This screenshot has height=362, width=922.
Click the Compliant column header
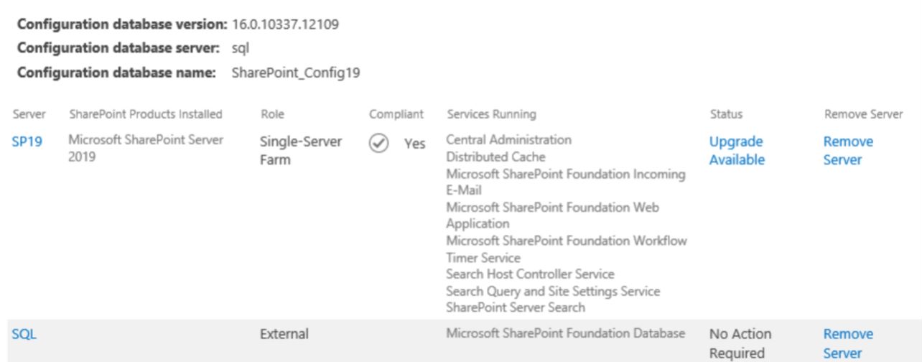pos(396,114)
